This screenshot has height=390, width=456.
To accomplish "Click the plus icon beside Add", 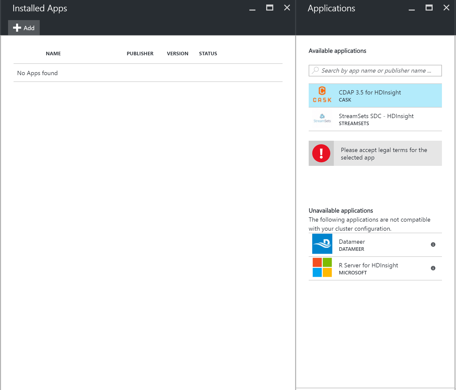I will click(17, 28).
